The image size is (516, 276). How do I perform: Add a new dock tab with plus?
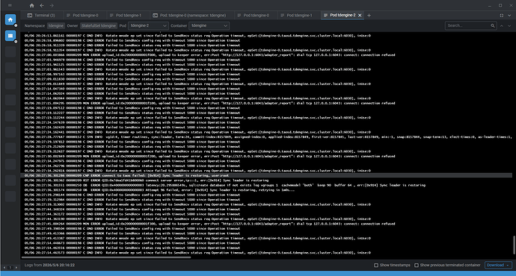(369, 15)
